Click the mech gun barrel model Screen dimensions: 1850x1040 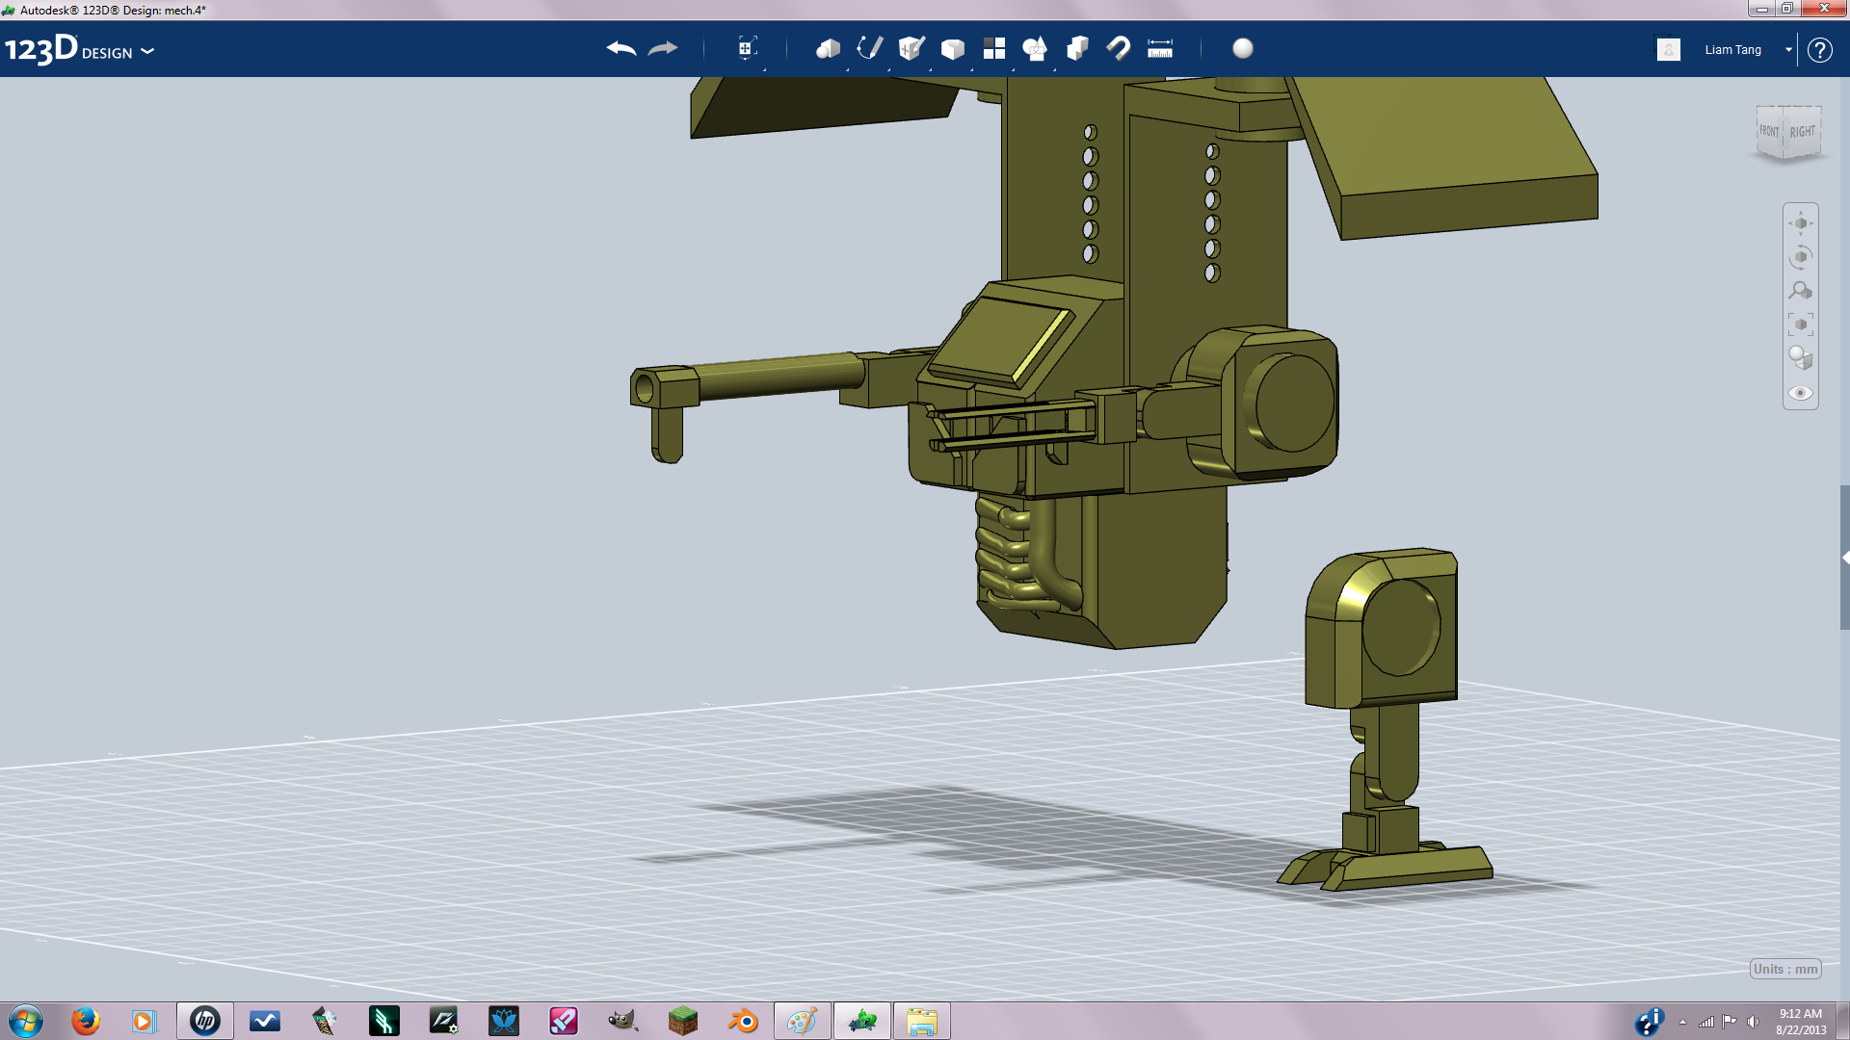point(779,375)
